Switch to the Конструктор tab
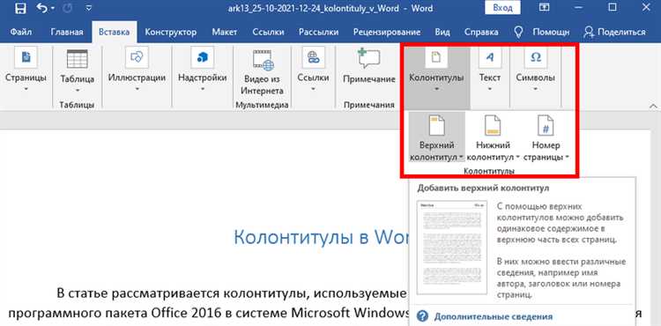 click(x=171, y=32)
